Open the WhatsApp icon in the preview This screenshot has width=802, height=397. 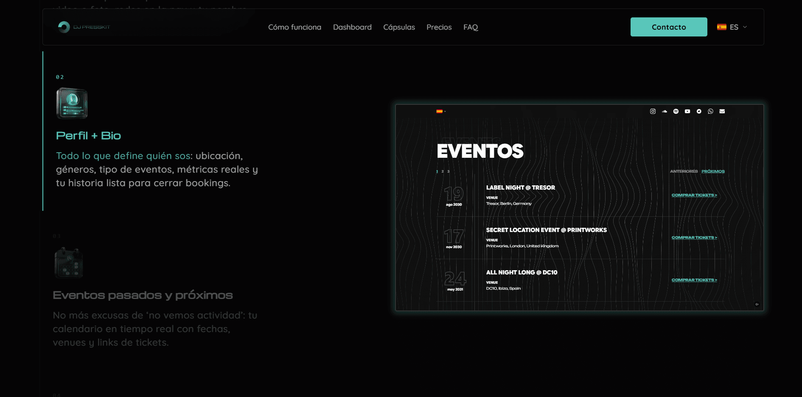(x=710, y=112)
